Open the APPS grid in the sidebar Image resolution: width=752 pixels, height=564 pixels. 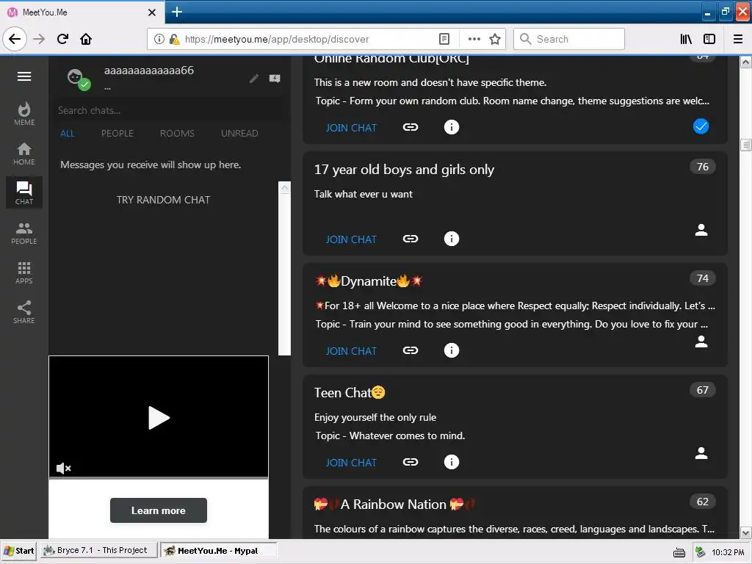(24, 272)
